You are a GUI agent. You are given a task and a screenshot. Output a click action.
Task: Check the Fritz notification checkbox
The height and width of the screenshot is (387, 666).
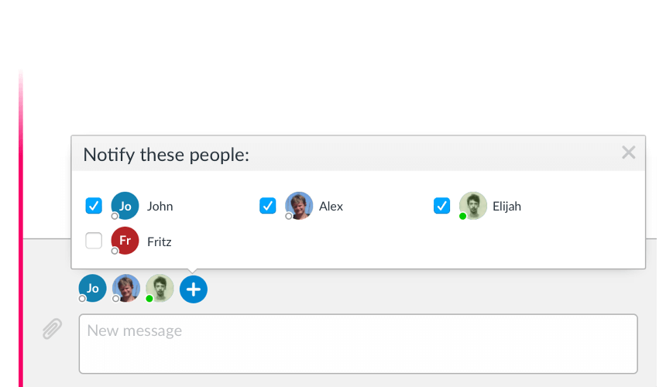pyautogui.click(x=94, y=241)
